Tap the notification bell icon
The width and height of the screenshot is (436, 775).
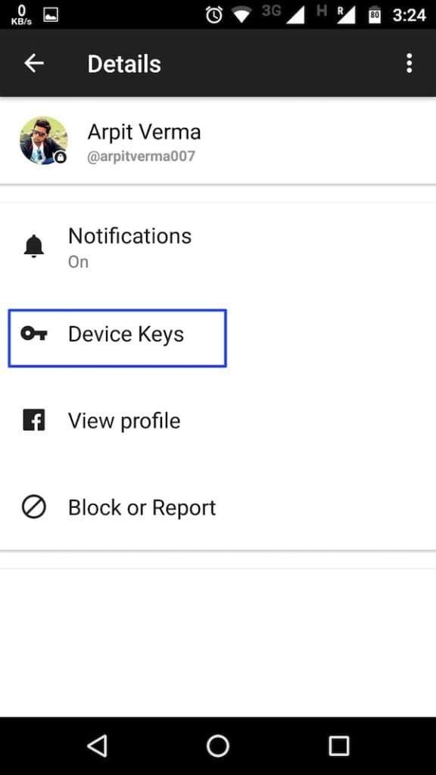tap(34, 247)
